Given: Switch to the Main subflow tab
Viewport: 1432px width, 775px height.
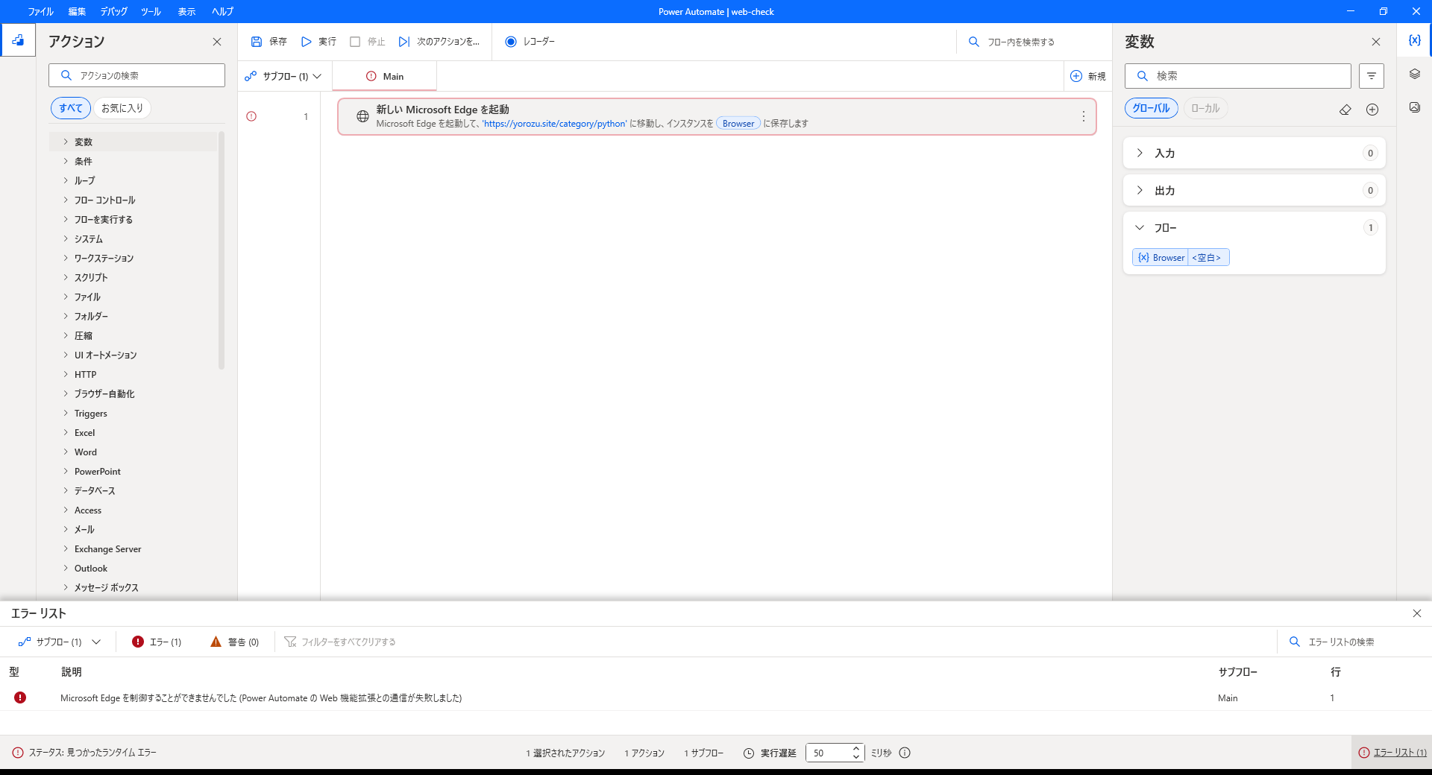Looking at the screenshot, I should coord(384,76).
